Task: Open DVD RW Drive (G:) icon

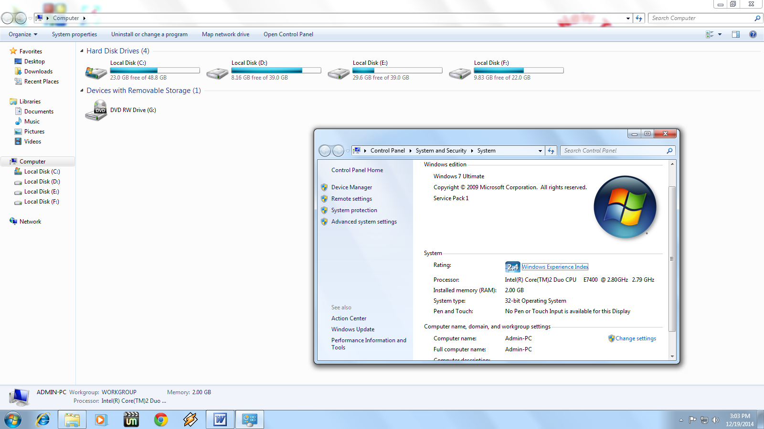Action: (x=96, y=111)
